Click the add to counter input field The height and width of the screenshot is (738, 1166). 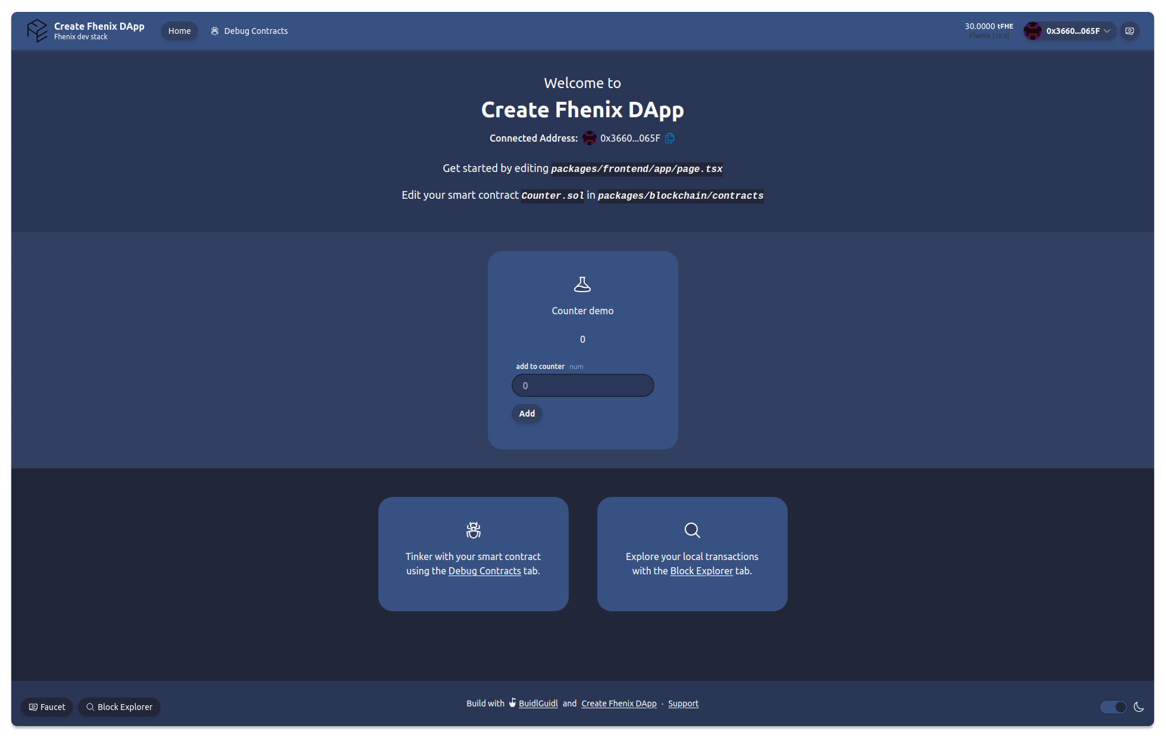click(583, 385)
